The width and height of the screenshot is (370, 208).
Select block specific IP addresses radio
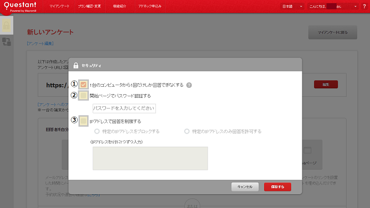[97, 131]
